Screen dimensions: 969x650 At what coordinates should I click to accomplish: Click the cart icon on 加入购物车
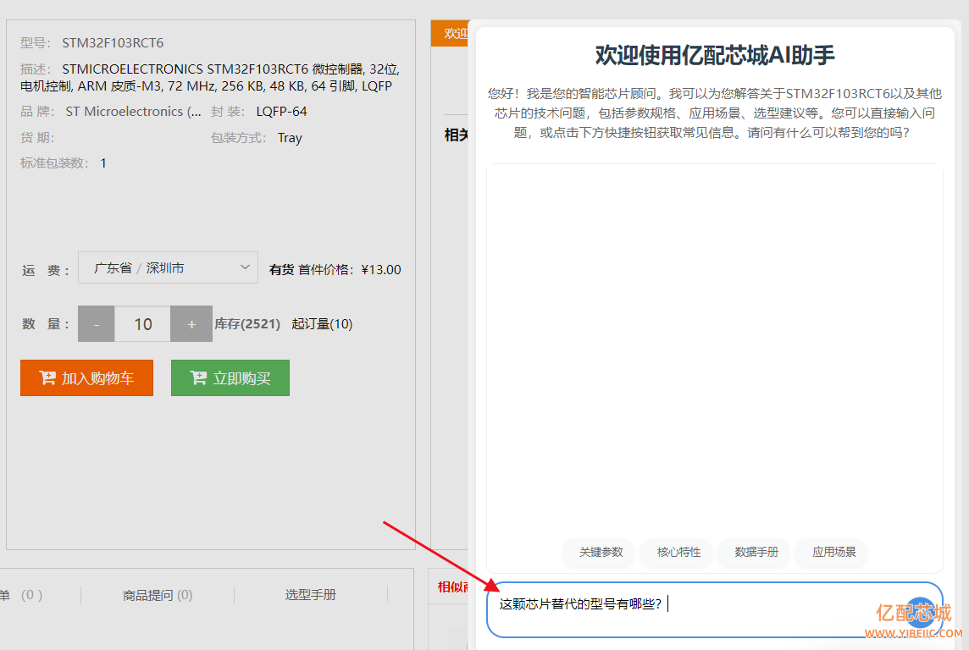pyautogui.click(x=47, y=378)
